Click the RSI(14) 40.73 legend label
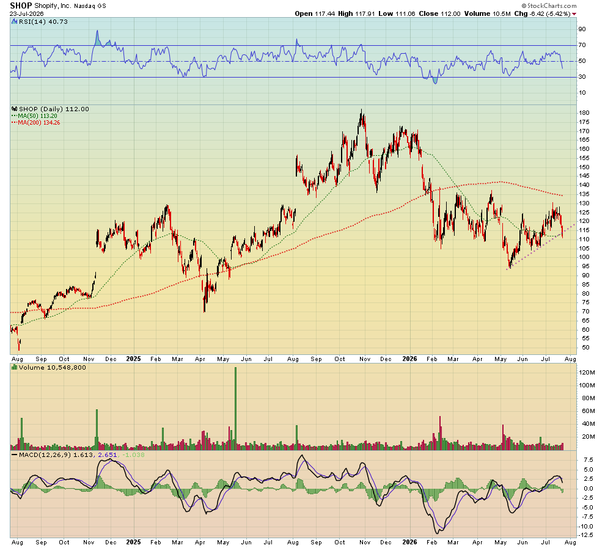Viewport: 605px width, 548px height. 43,22
